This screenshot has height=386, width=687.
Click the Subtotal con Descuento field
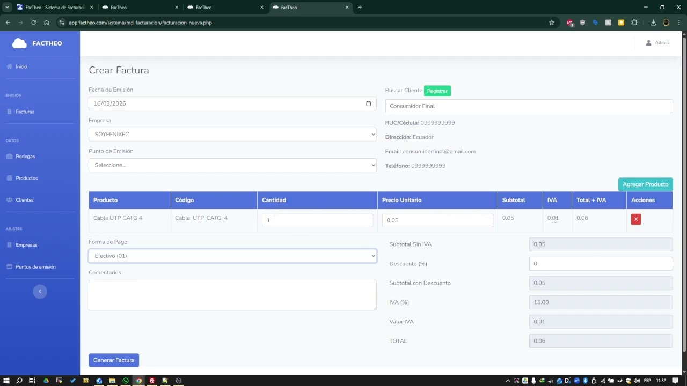pos(601,283)
